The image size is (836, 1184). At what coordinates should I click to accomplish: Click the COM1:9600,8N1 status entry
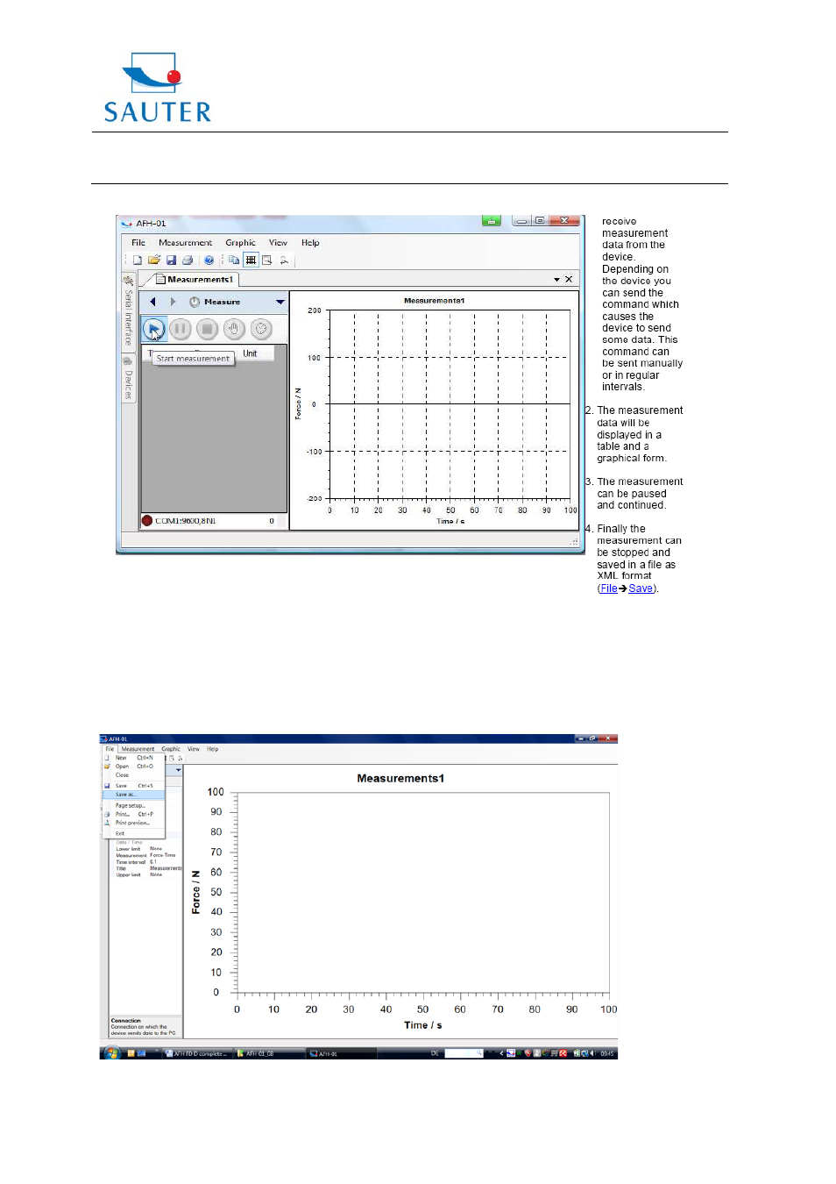186,521
